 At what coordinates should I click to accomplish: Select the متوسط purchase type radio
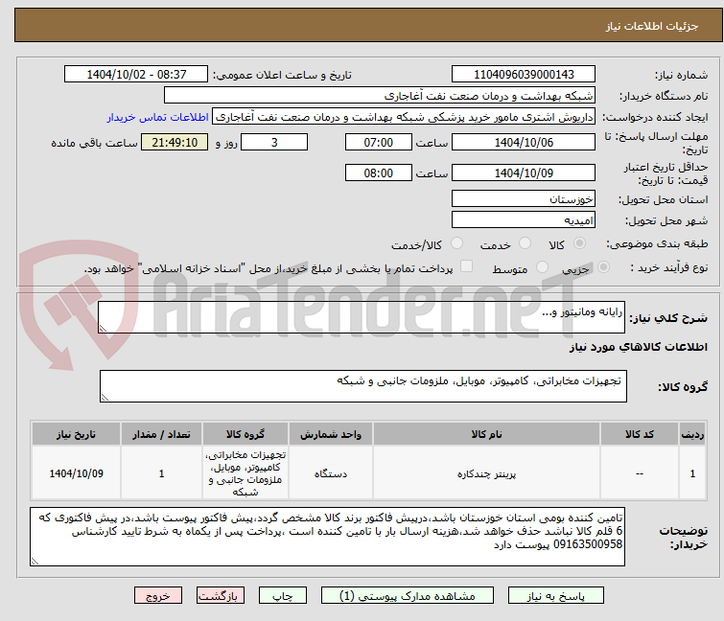click(542, 267)
